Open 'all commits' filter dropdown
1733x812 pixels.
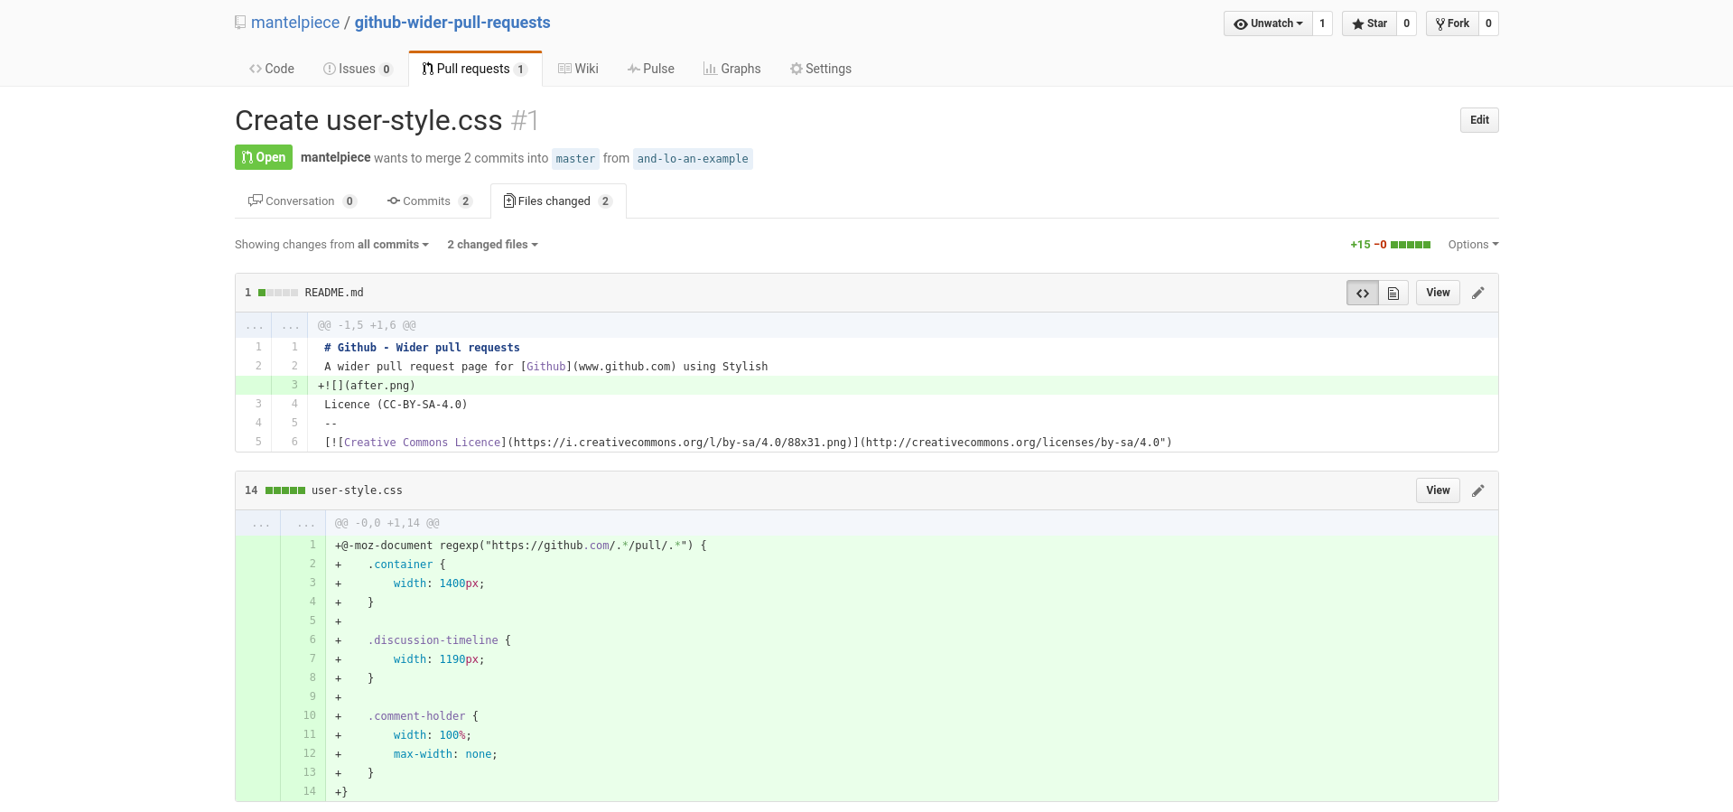[x=393, y=245]
